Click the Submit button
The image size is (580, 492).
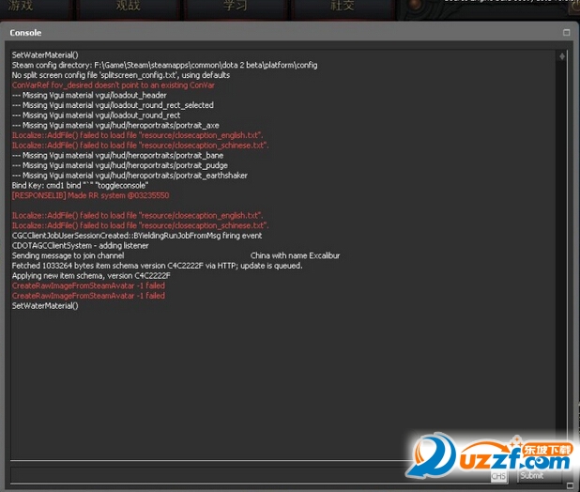539,475
